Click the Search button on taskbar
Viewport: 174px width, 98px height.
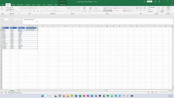tap(49, 96)
